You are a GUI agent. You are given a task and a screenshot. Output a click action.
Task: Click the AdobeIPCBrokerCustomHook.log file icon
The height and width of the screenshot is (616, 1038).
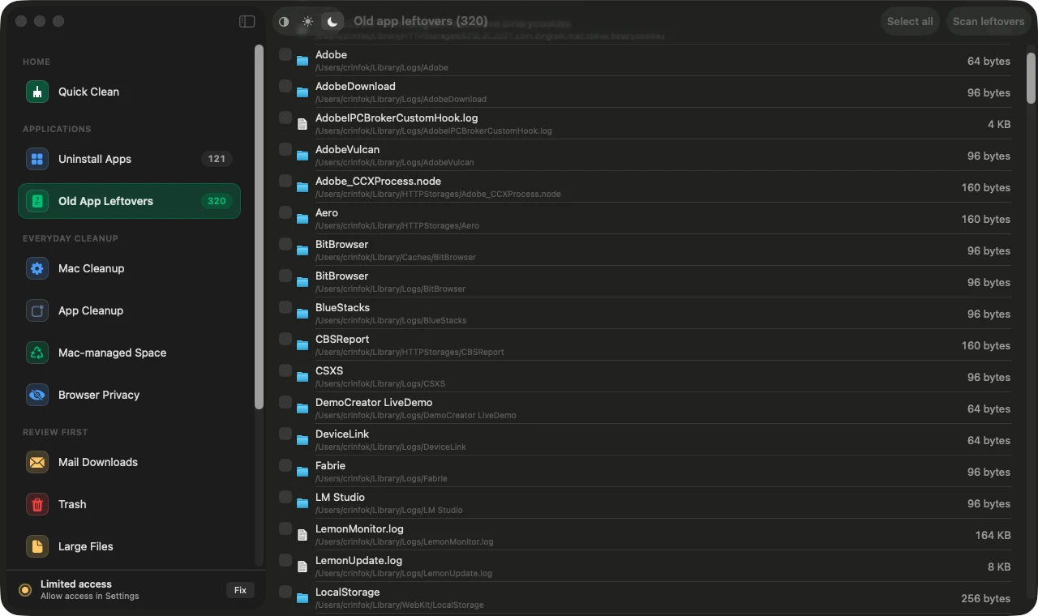click(302, 124)
